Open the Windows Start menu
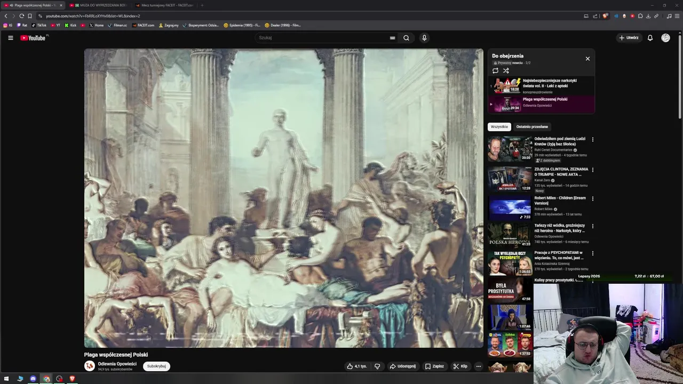Viewport: 683px width, 384px height. click(6, 379)
